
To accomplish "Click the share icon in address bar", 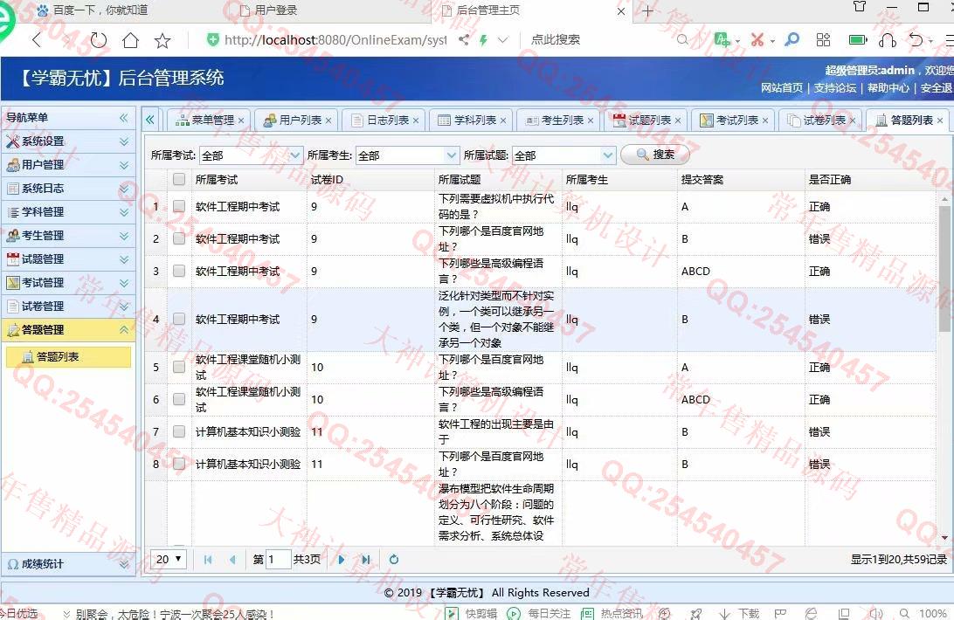I will point(464,39).
